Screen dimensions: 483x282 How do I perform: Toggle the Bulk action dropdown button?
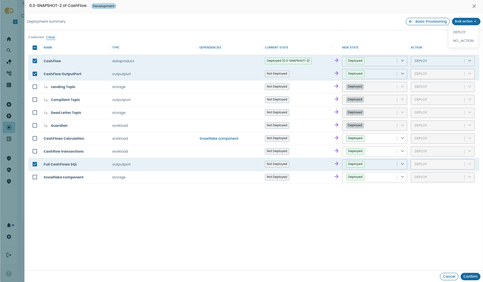[x=466, y=22]
